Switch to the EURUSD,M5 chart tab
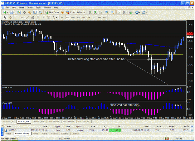195x141 pixels. 9,121
